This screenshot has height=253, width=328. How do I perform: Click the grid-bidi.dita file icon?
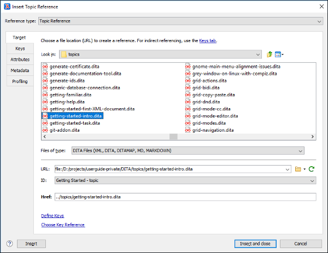188,87
